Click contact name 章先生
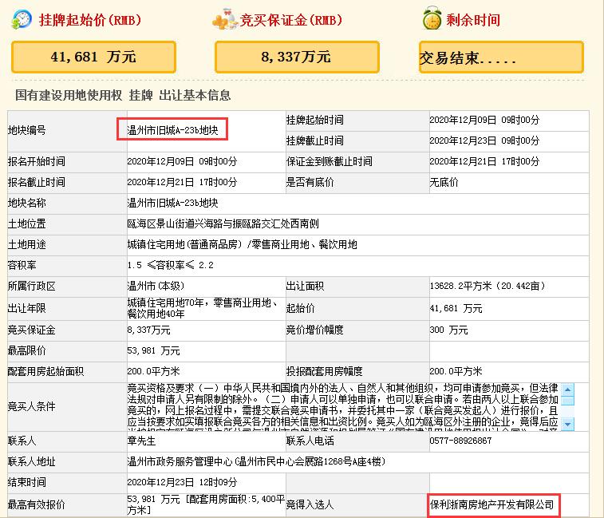Screen dimensions: 604x518 point(141,441)
